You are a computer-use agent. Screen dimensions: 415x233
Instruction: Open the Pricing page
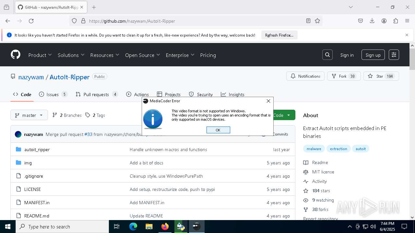point(208,55)
